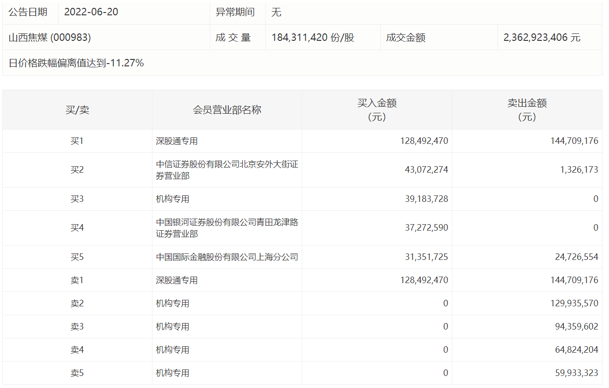Select the 卖1 row label
The height and width of the screenshot is (388, 609).
(77, 280)
